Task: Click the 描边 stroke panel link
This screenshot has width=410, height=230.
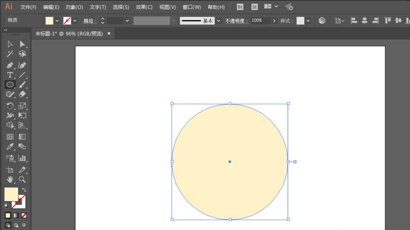Action: coord(90,21)
